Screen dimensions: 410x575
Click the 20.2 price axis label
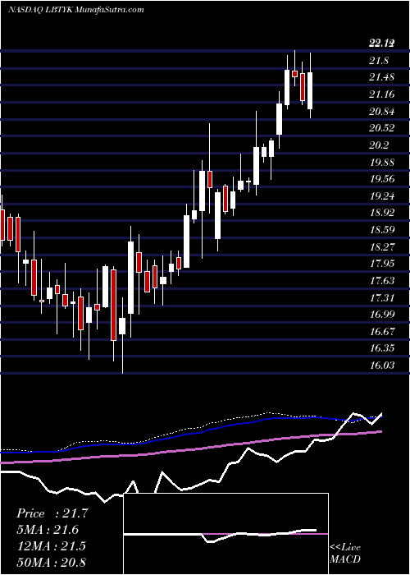click(x=379, y=145)
